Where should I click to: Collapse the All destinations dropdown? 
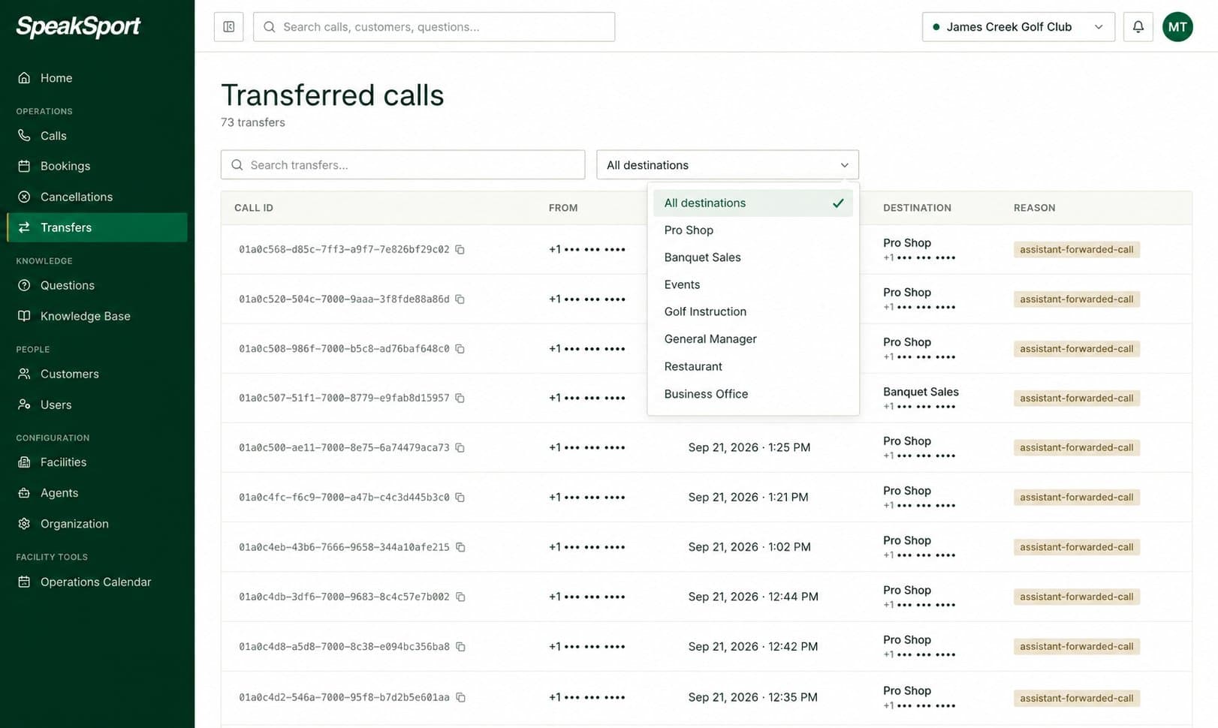coord(727,165)
